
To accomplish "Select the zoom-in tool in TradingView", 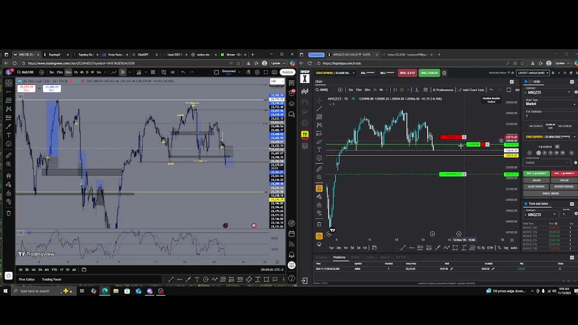I will (x=9, y=164).
